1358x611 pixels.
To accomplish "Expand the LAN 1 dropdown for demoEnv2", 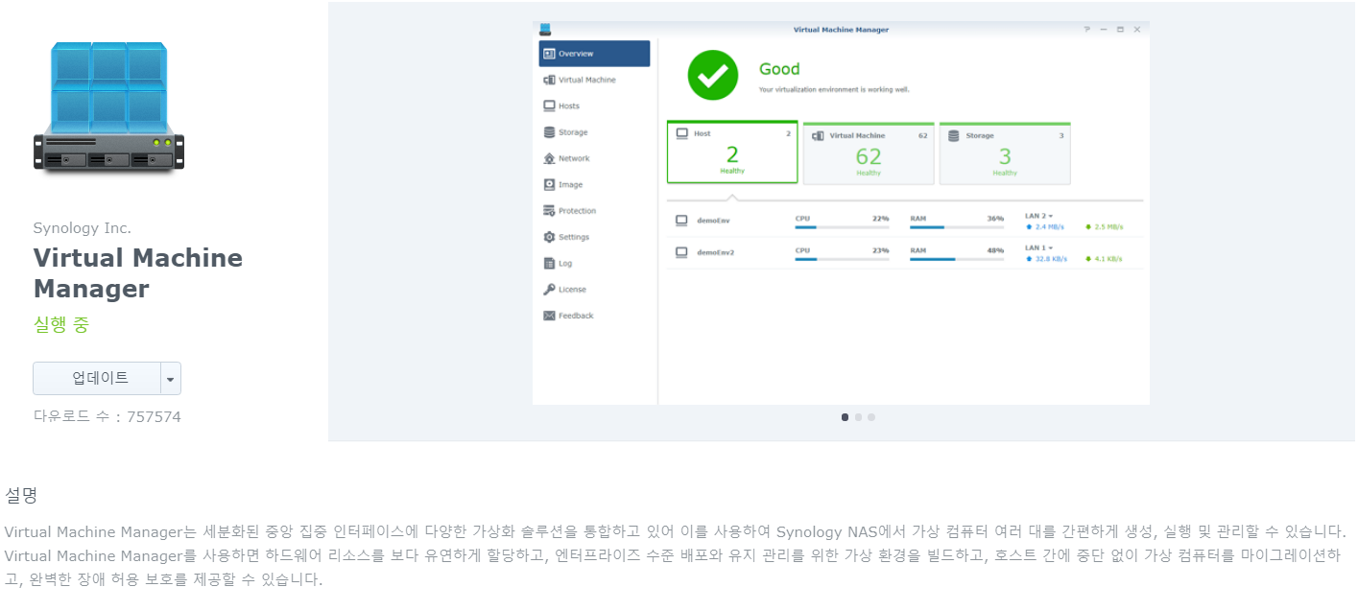I will click(1039, 248).
